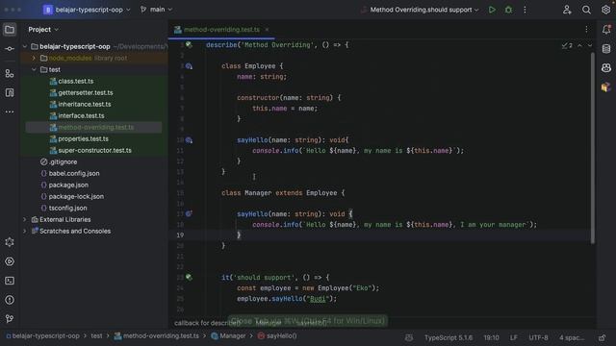The height and width of the screenshot is (346, 616).
Task: Show more tool windows ellipsis in left sidebar
Action: (x=10, y=111)
